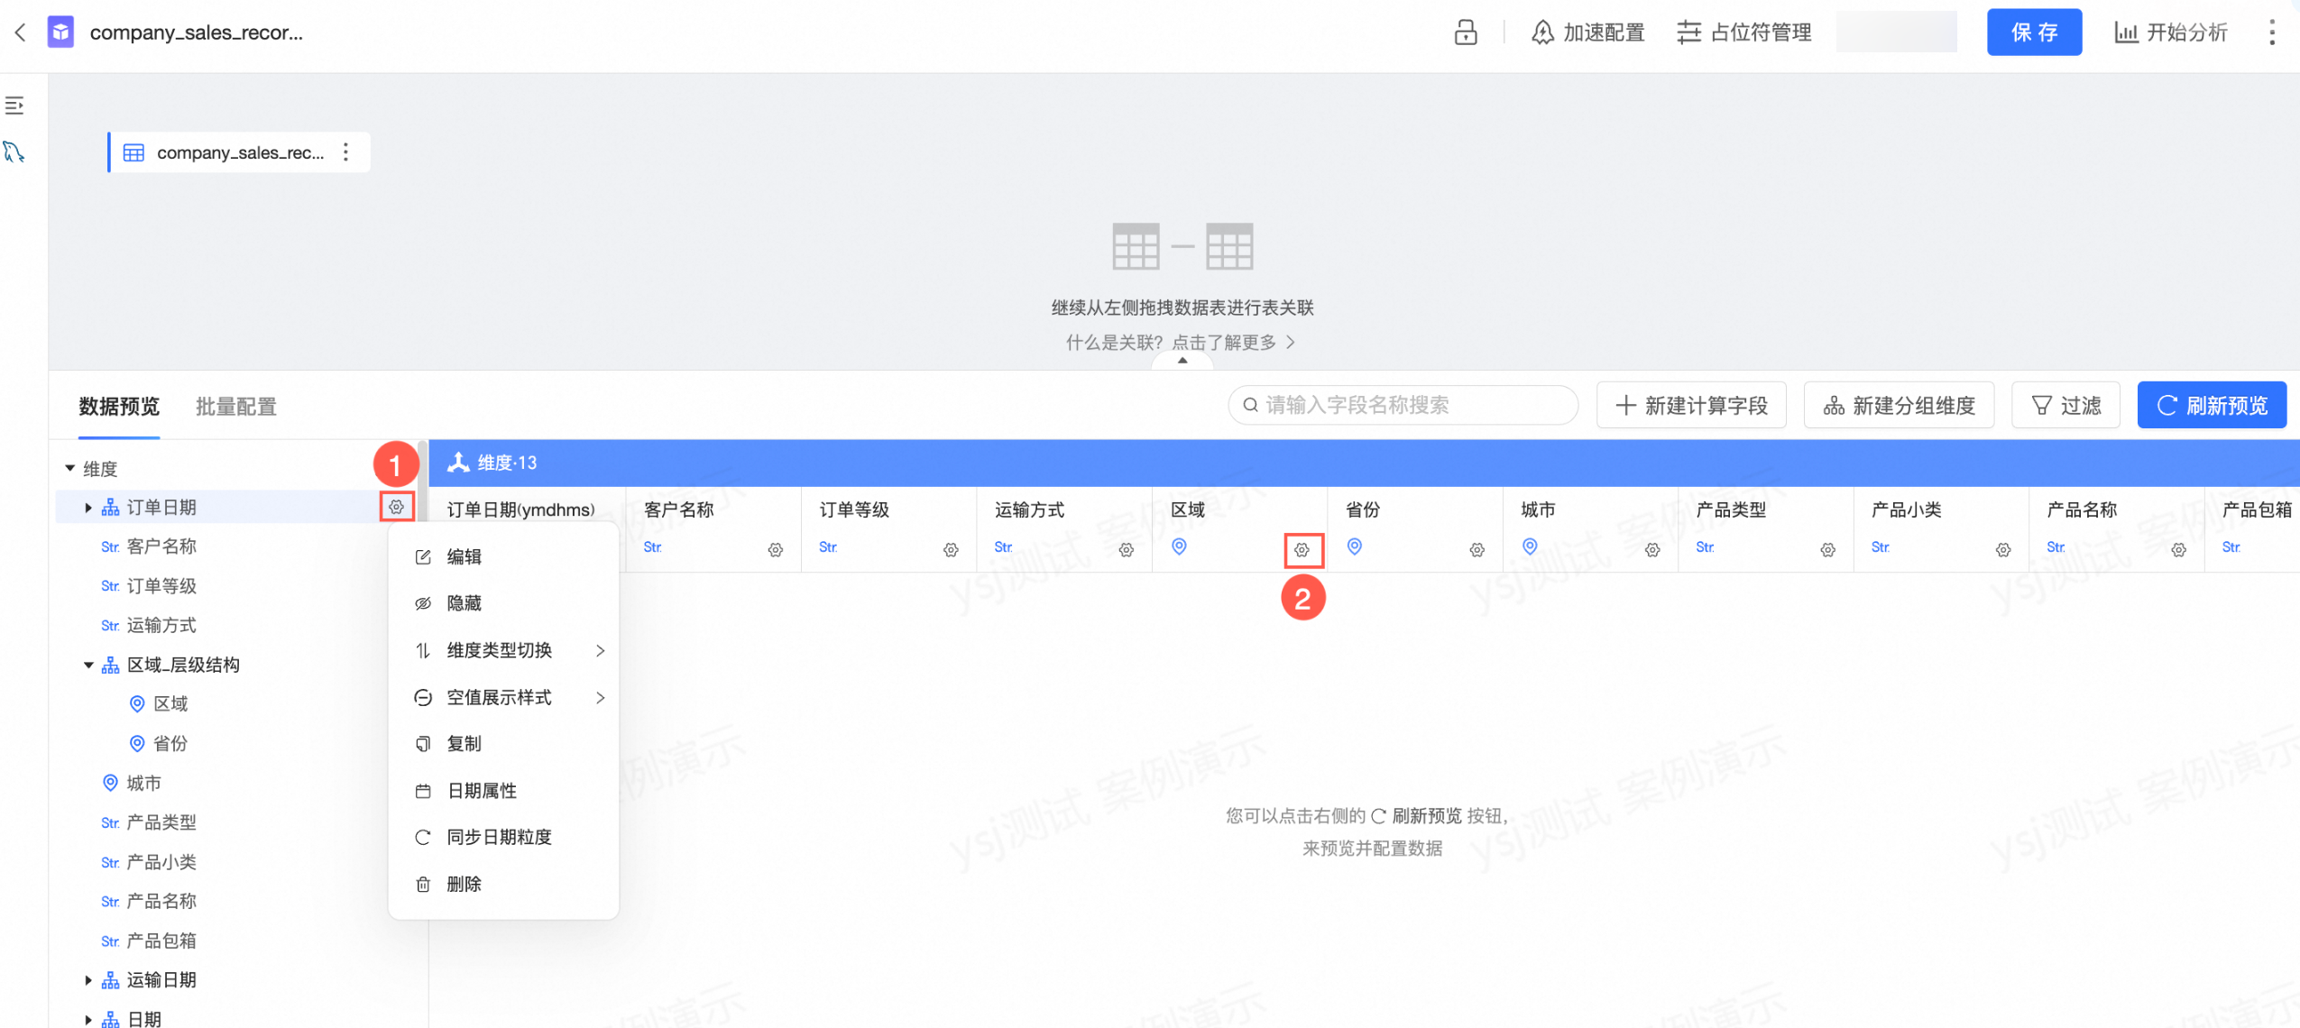Collapse the 区域_层级结构 tree node
The image size is (2300, 1028).
pyautogui.click(x=88, y=665)
